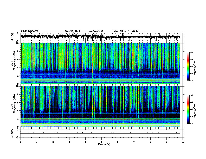Click the ch.1 voltage waveform trace panel
Image resolution: width=206 pixels, height=159 pixels.
pyautogui.click(x=102, y=37)
